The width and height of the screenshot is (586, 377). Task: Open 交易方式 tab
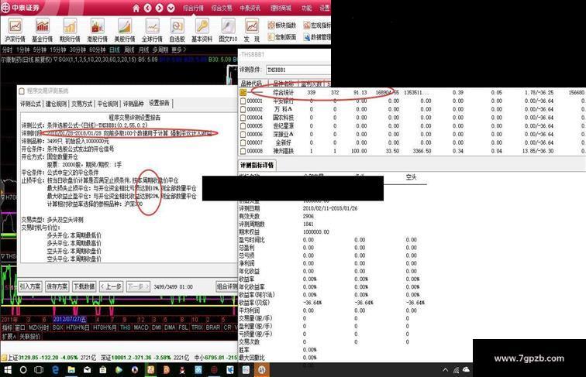pos(82,104)
